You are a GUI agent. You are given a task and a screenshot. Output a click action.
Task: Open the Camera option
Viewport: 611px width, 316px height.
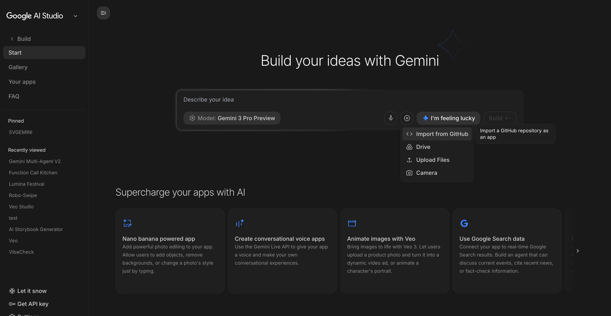tap(426, 173)
